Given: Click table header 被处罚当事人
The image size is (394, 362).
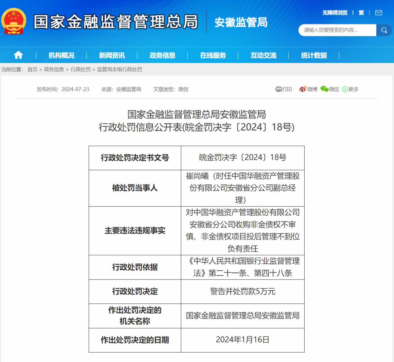Looking at the screenshot, I should 135,188.
